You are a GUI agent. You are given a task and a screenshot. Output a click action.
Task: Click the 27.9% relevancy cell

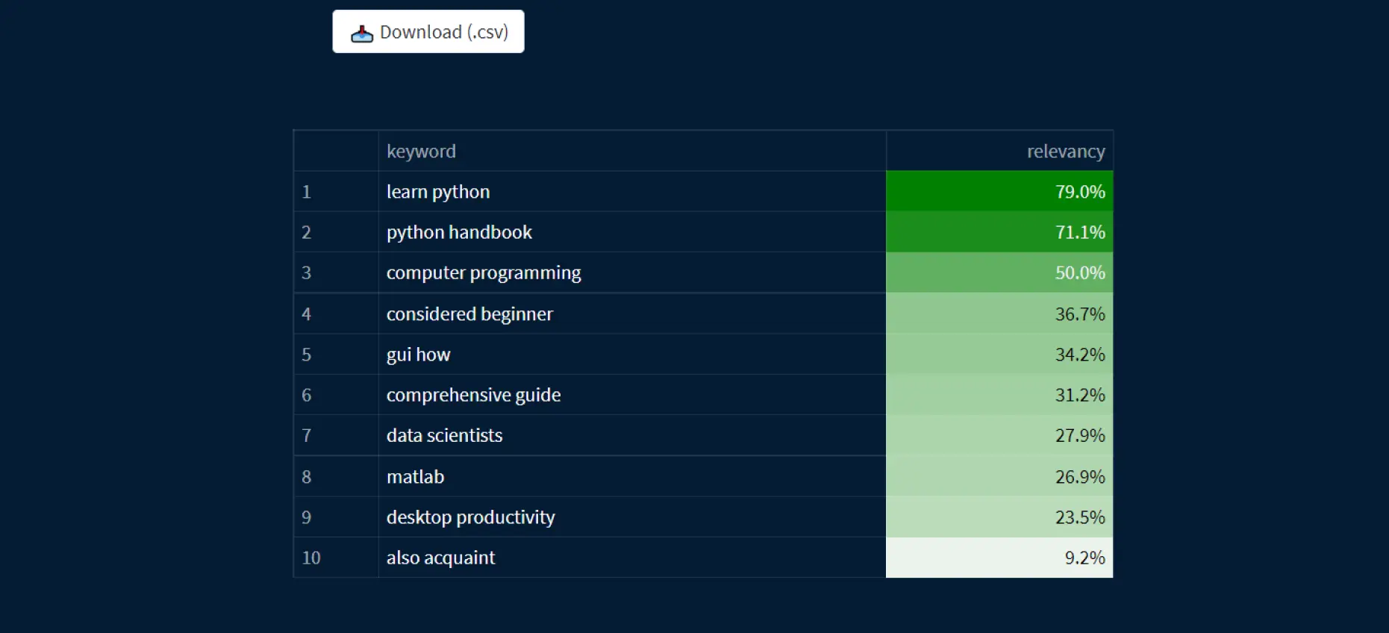(999, 435)
